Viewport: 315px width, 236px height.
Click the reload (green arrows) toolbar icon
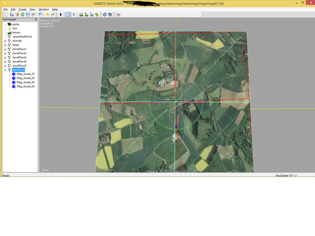click(22, 15)
